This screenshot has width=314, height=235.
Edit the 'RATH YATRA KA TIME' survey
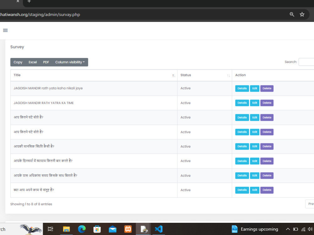[255, 103]
